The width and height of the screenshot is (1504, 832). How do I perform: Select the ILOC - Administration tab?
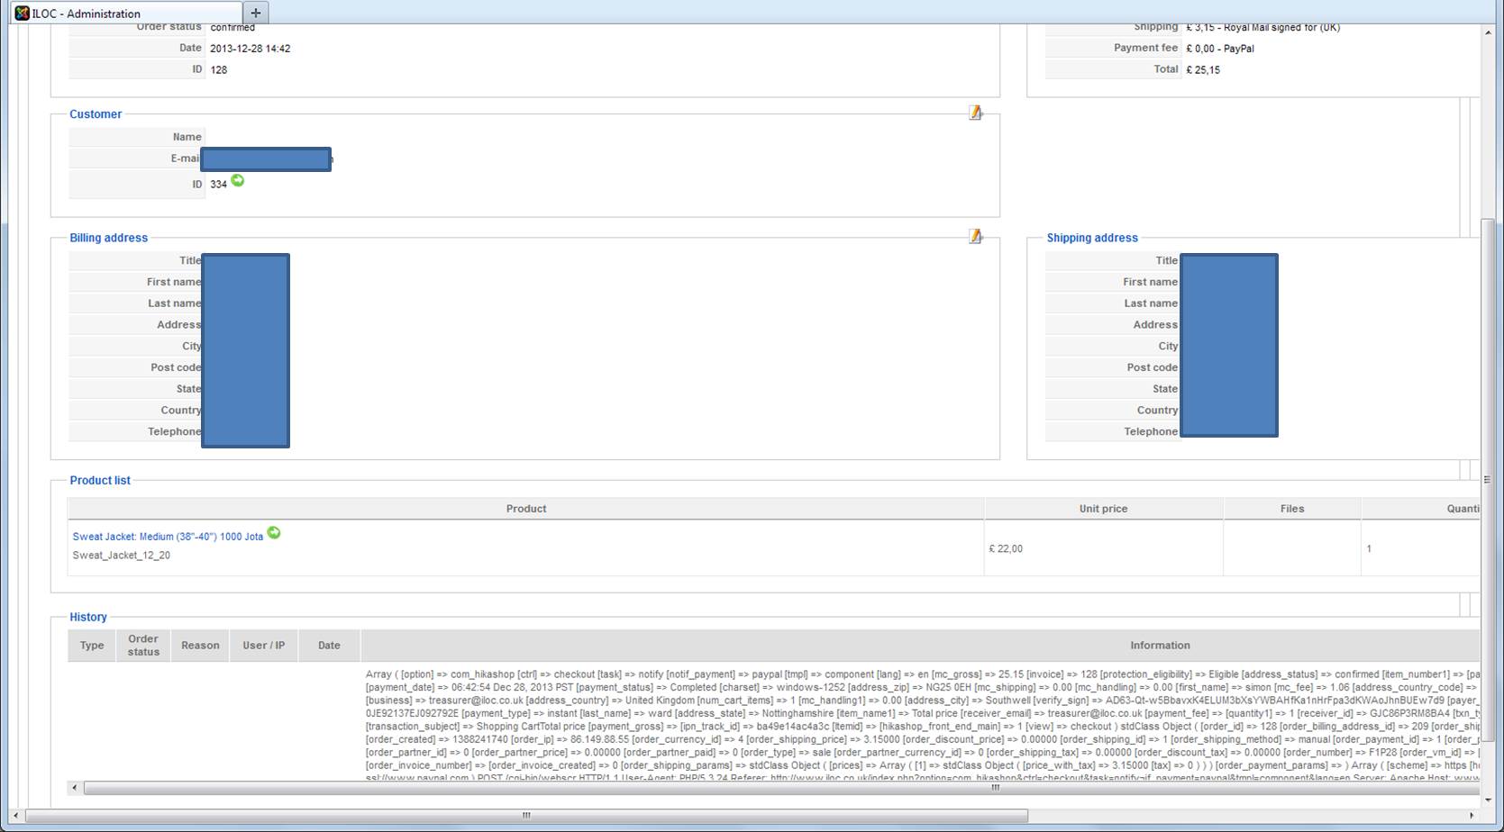pyautogui.click(x=125, y=13)
